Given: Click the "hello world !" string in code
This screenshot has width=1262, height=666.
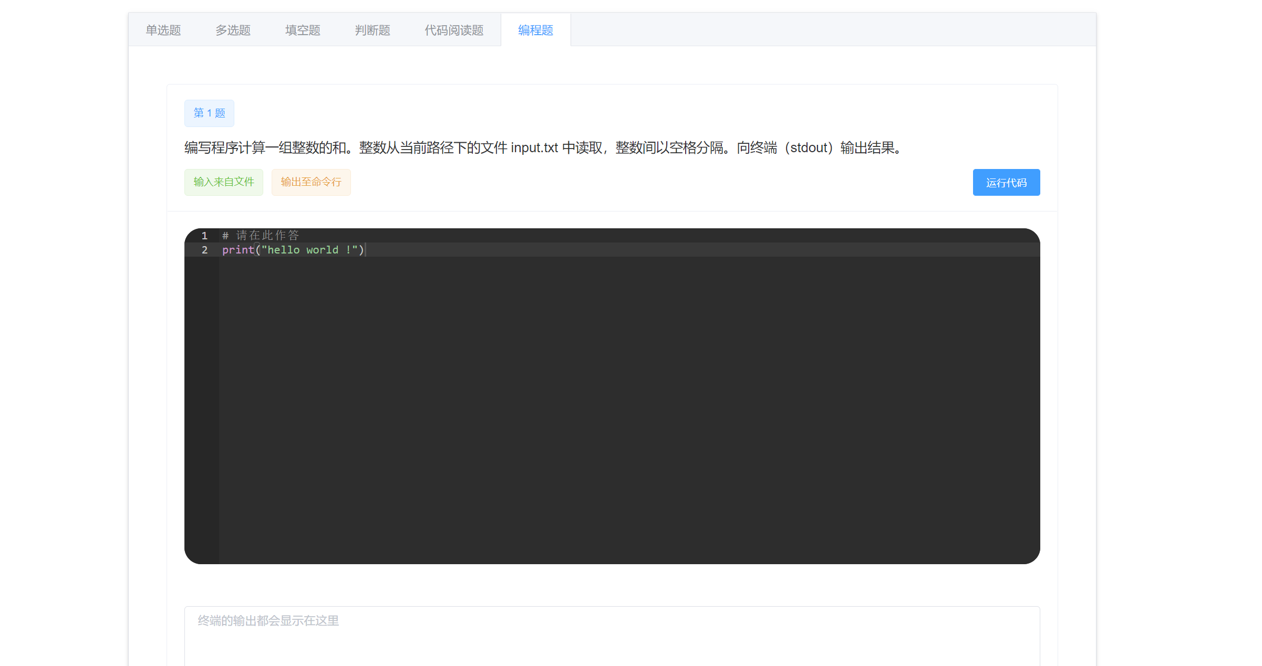Looking at the screenshot, I should 309,250.
